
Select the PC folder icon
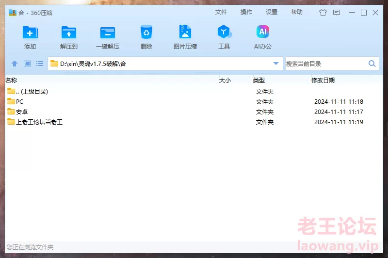(x=11, y=101)
